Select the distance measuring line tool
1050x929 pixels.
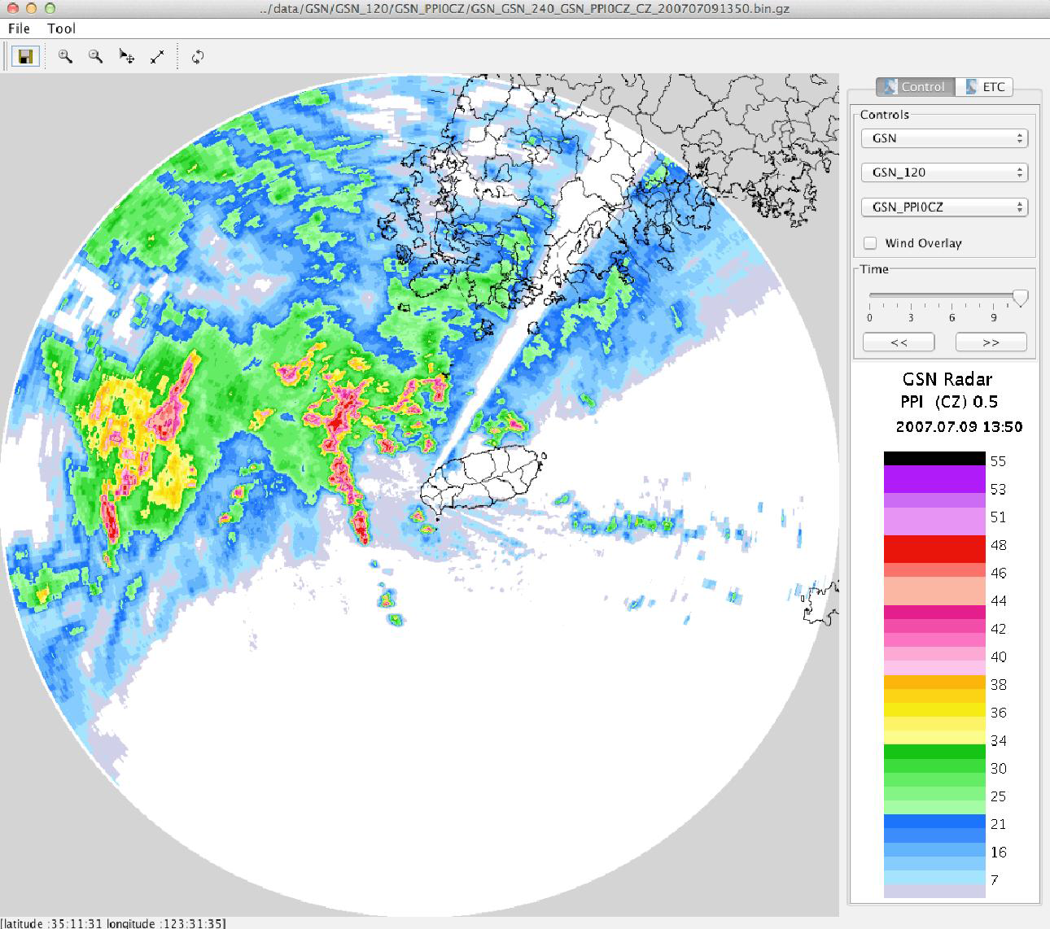point(157,57)
